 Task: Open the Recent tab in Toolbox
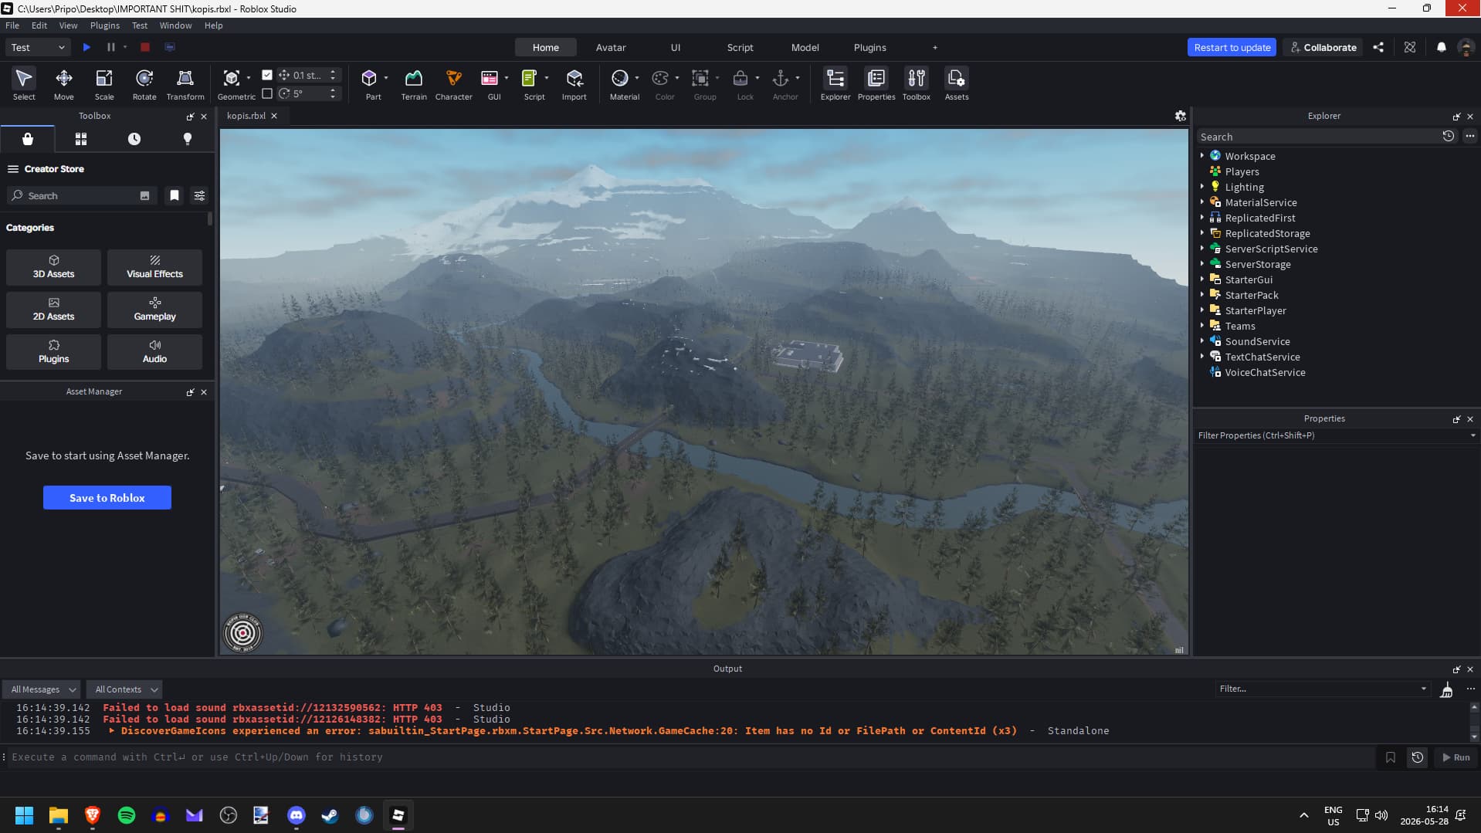(134, 139)
